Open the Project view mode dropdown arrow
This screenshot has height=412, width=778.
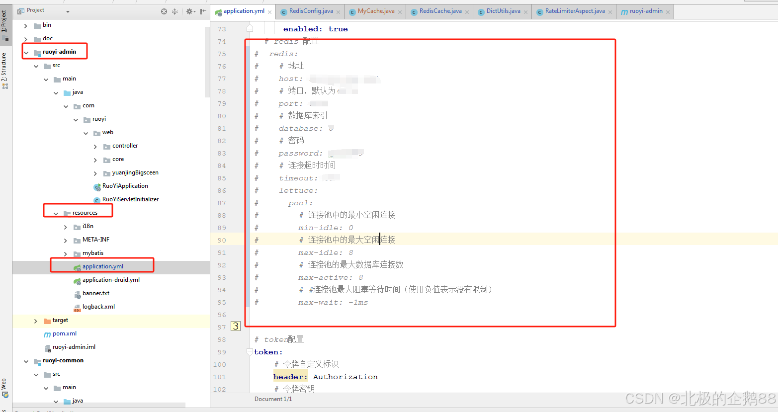68,11
